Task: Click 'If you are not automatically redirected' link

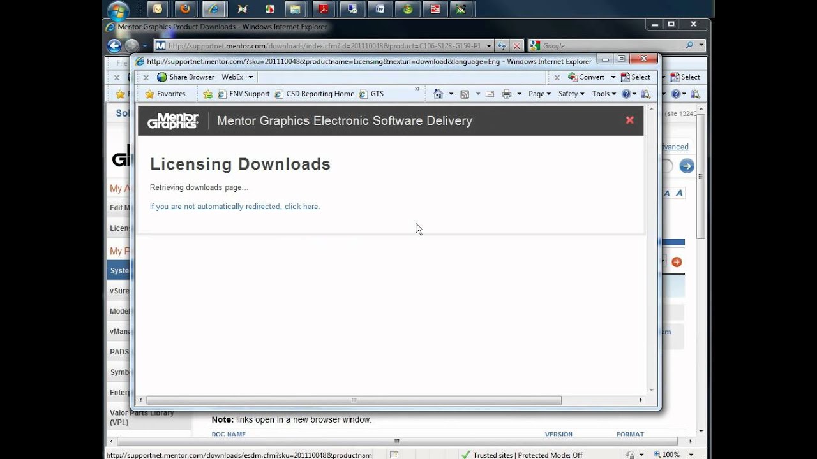Action: (x=235, y=207)
